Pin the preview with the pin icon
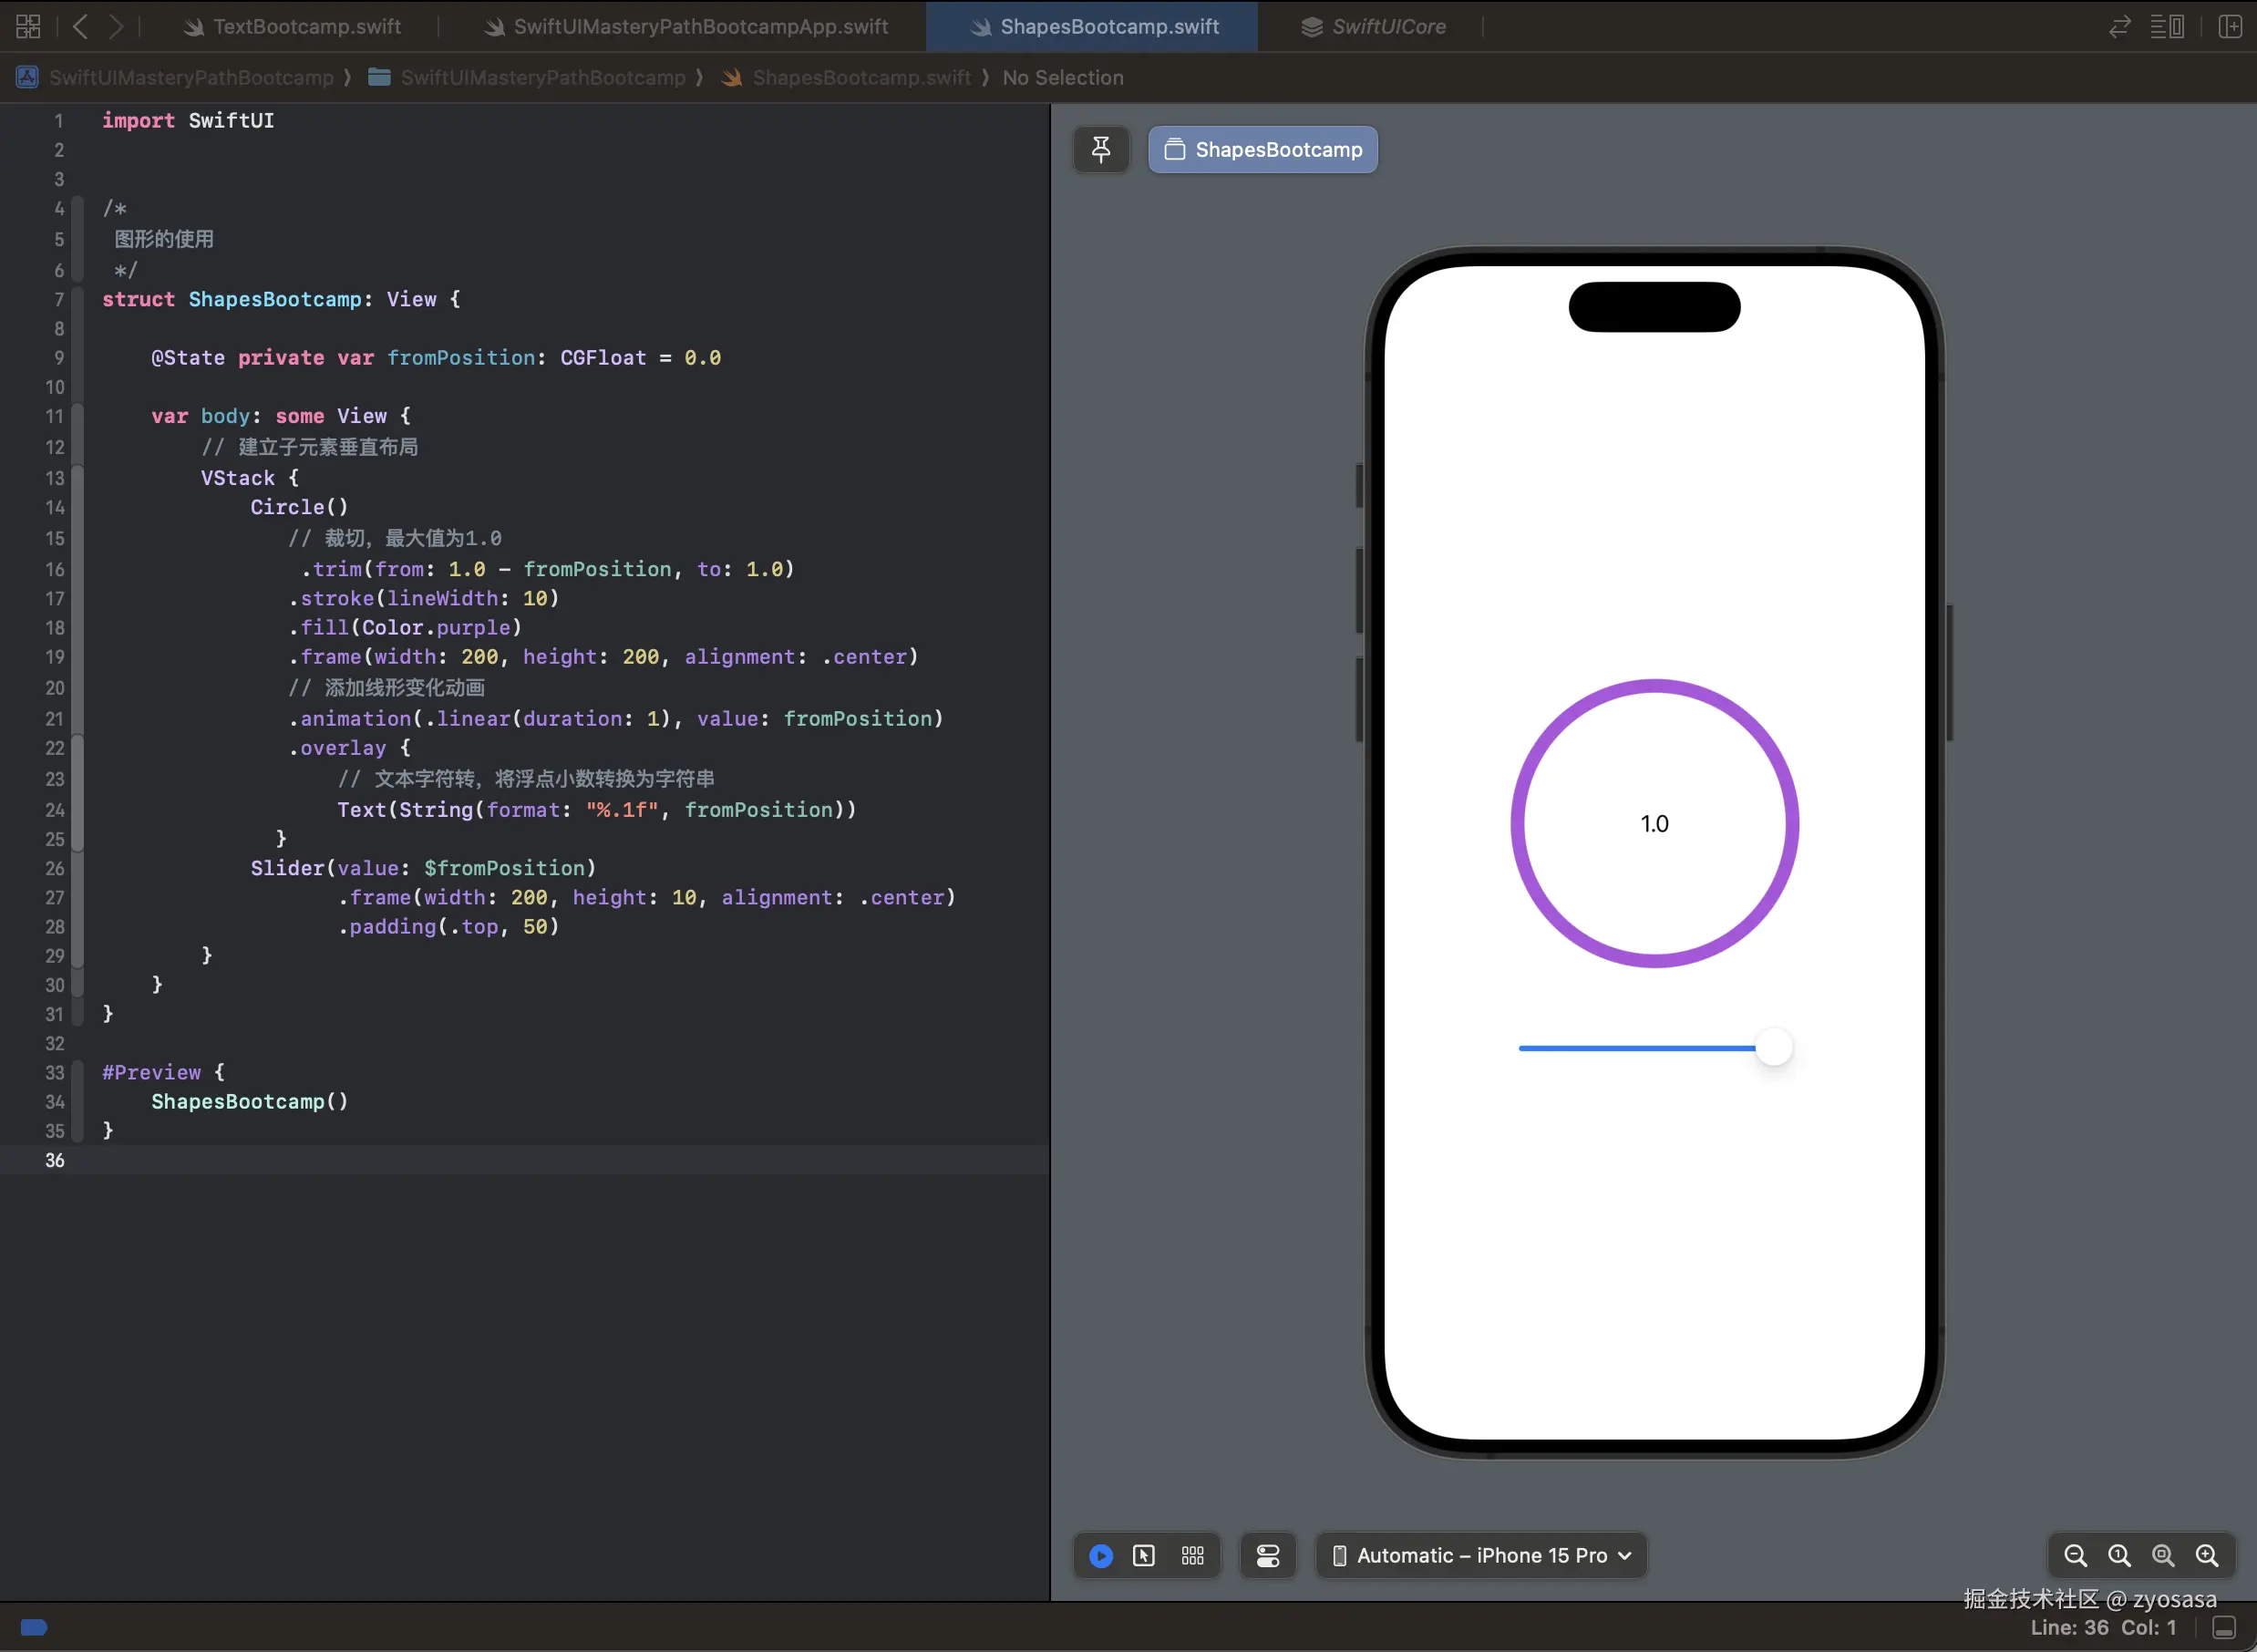2257x1652 pixels. (1100, 150)
